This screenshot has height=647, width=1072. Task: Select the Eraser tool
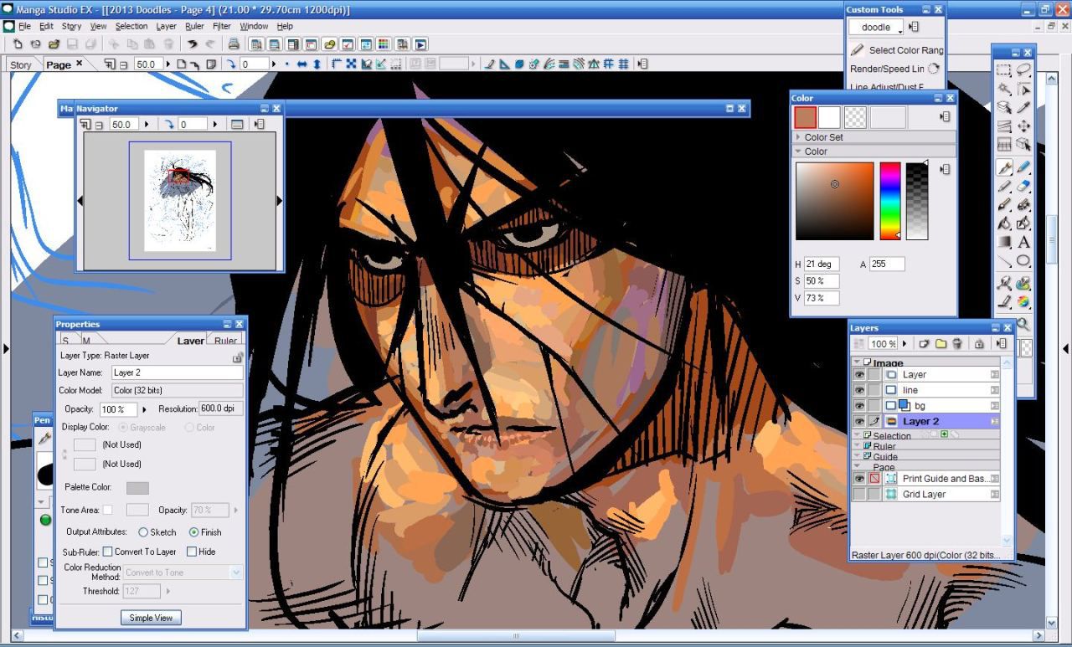tap(1023, 186)
